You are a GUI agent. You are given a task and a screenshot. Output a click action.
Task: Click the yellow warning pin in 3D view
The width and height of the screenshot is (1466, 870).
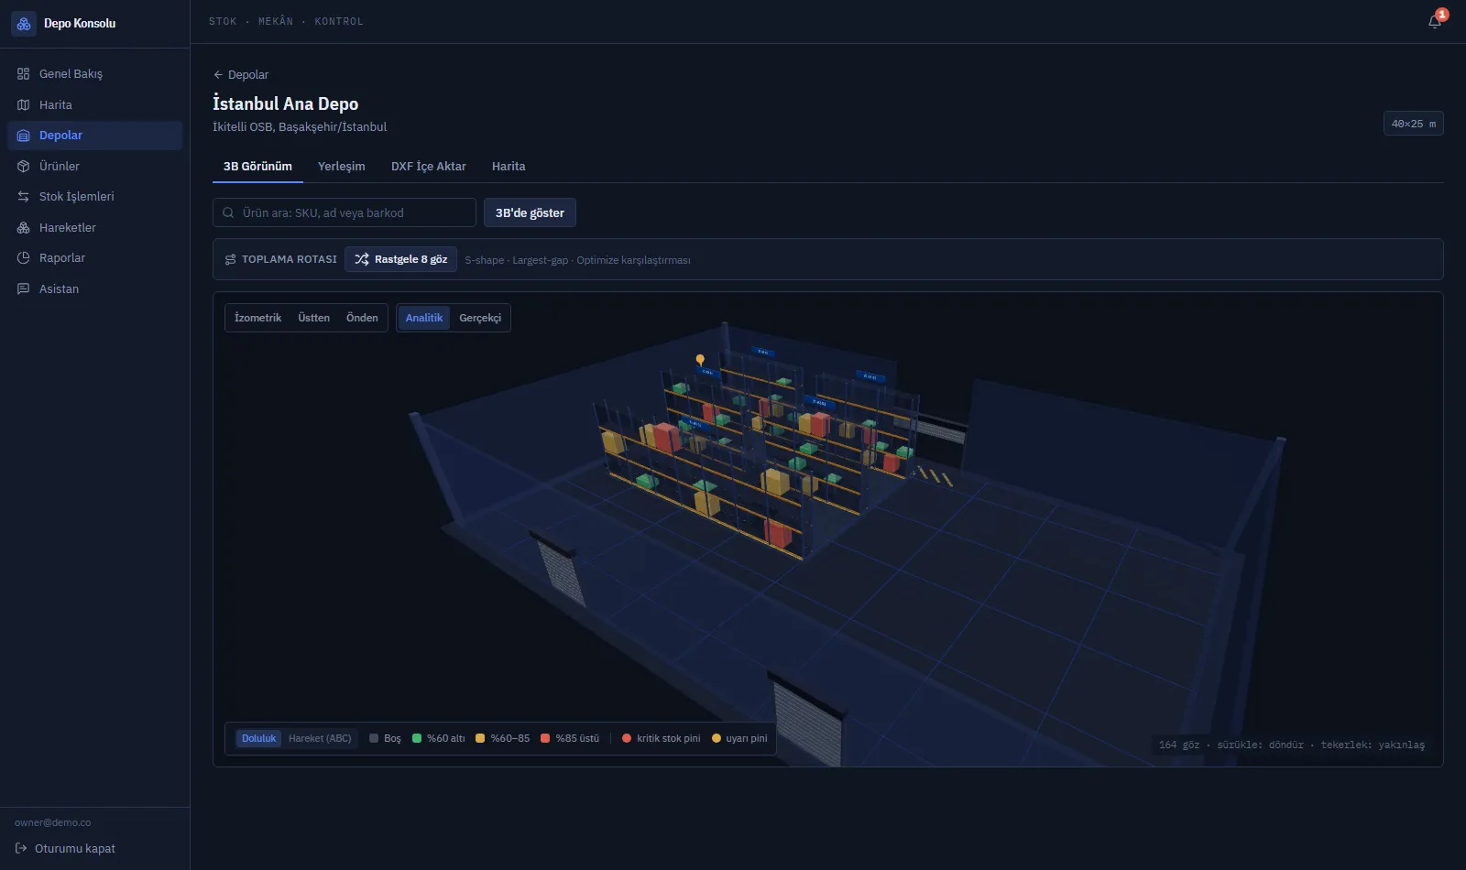(700, 360)
